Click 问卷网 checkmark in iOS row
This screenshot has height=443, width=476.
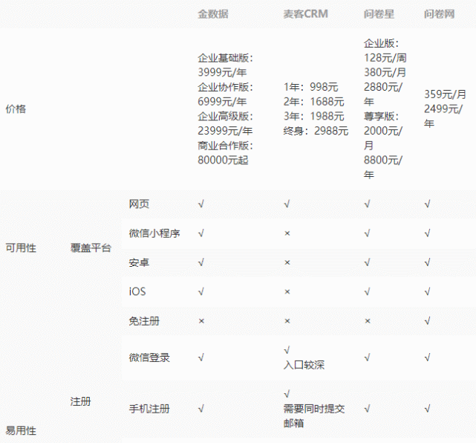428,291
